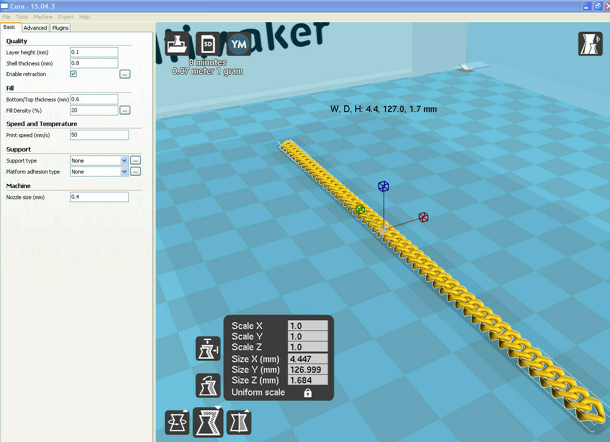The width and height of the screenshot is (610, 442).
Task: Switch to the Basic tab
Action: coord(10,27)
